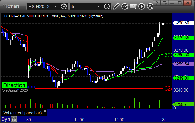Image resolution: width=195 pixels, height=123 pixels.
Task: Open the ES H20=2 symbol dropdown
Action: coord(43,6)
